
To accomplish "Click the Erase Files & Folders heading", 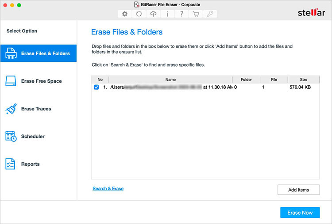I will pyautogui.click(x=127, y=32).
